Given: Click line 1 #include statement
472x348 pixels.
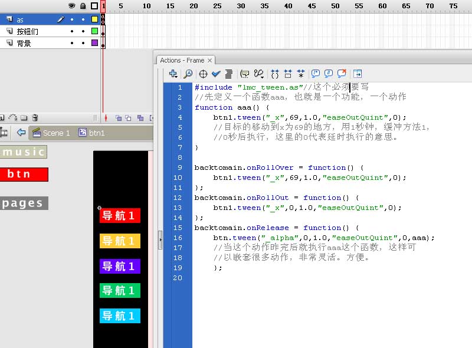Looking at the screenshot, I should pos(248,87).
